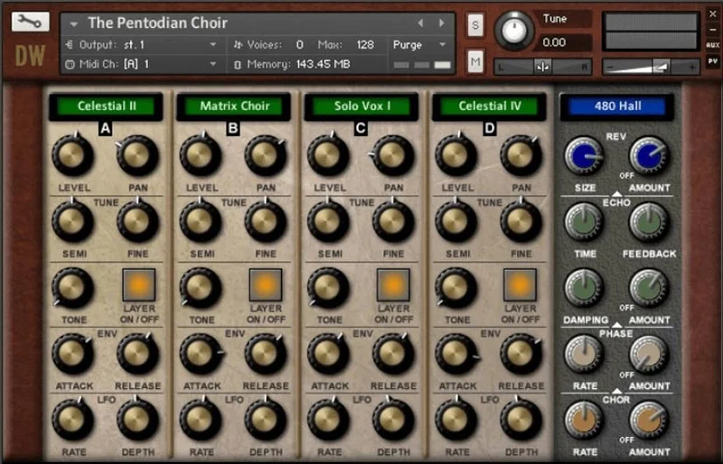Screen dimensions: 723x464
Task: Click the master Tune knob
Action: (514, 30)
